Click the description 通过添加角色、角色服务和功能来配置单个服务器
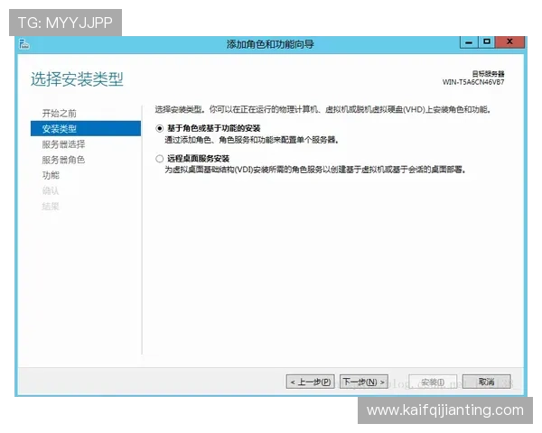This screenshot has height=433, width=542. point(251,140)
